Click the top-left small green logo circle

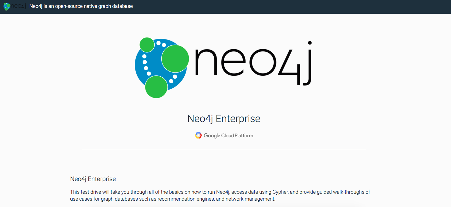147,45
